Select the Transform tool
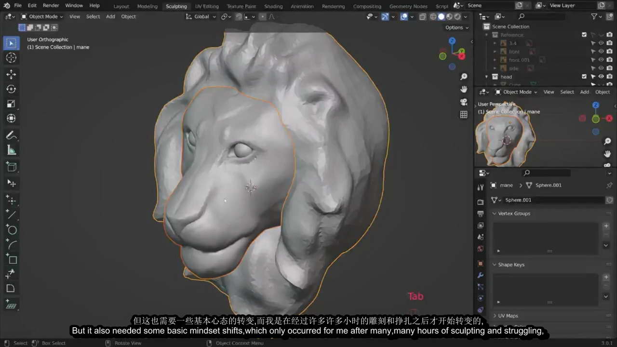Viewport: 617px width, 347px height. click(x=11, y=119)
